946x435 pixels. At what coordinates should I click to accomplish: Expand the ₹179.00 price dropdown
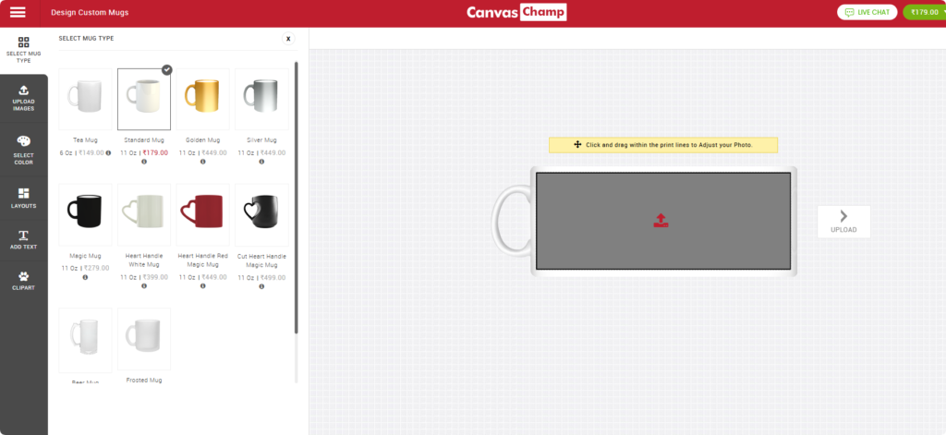[923, 12]
